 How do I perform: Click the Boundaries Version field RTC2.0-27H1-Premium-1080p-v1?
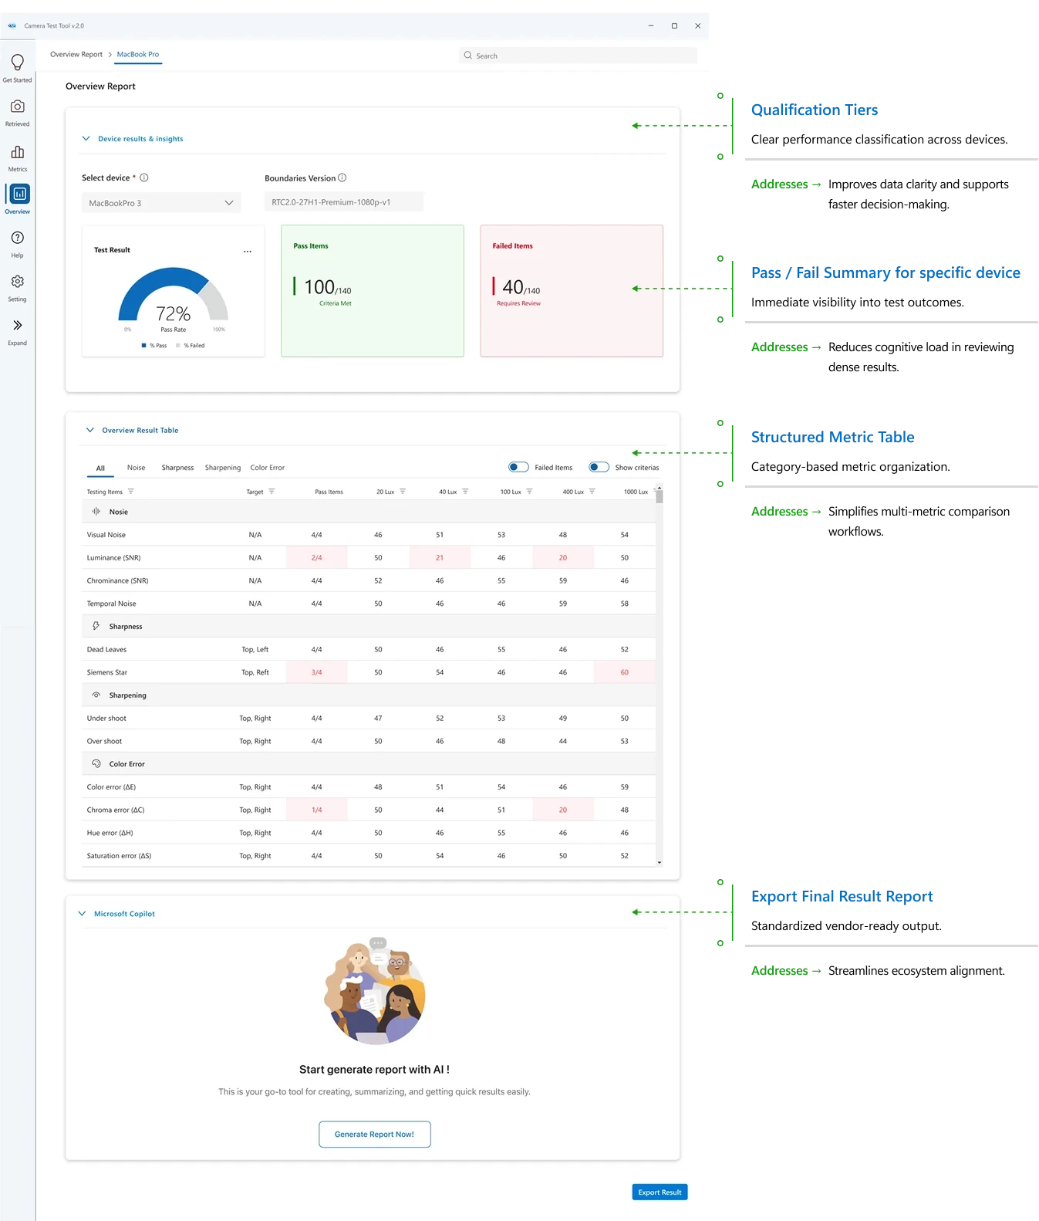coord(344,202)
